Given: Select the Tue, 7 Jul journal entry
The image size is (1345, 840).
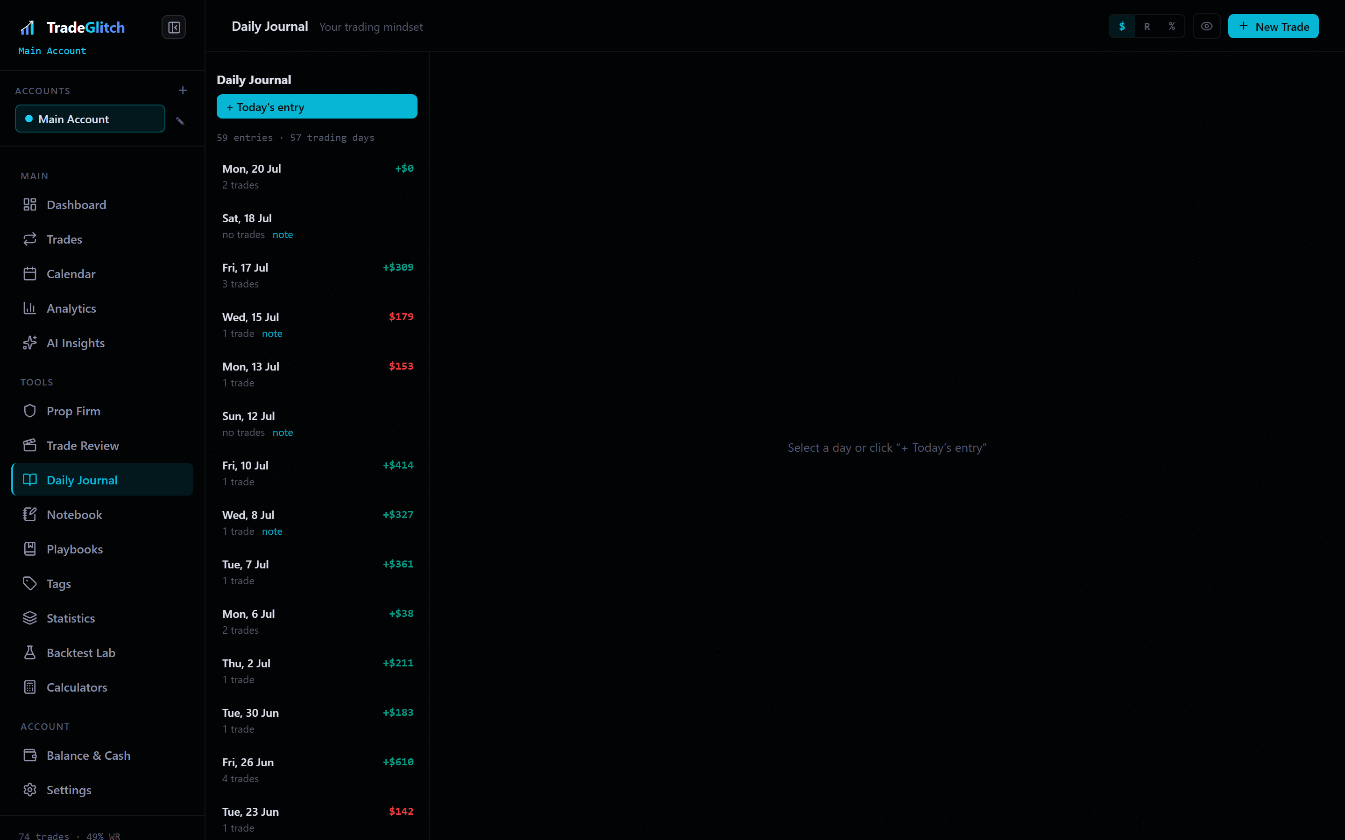Looking at the screenshot, I should pos(317,572).
